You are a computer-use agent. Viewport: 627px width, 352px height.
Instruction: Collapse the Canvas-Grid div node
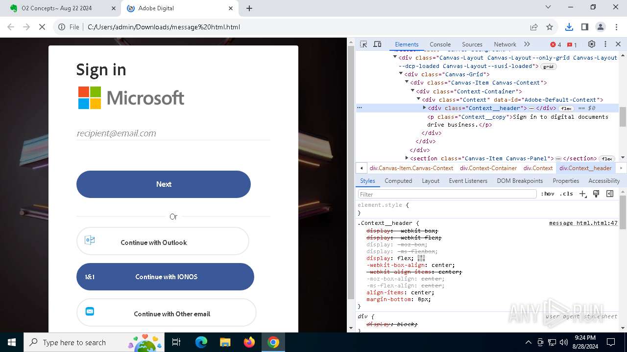[x=401, y=74]
